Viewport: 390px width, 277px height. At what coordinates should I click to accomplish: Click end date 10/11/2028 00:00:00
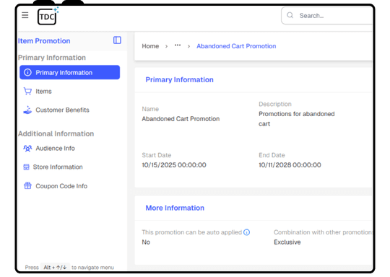290,165
